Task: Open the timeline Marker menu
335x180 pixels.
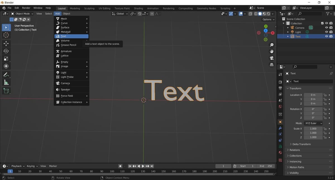Action: (x=53, y=166)
